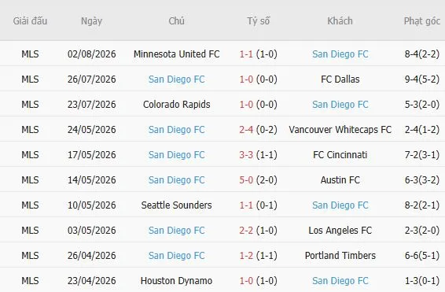Click the Phạt góc column header
This screenshot has height=292, width=445.
[422, 21]
